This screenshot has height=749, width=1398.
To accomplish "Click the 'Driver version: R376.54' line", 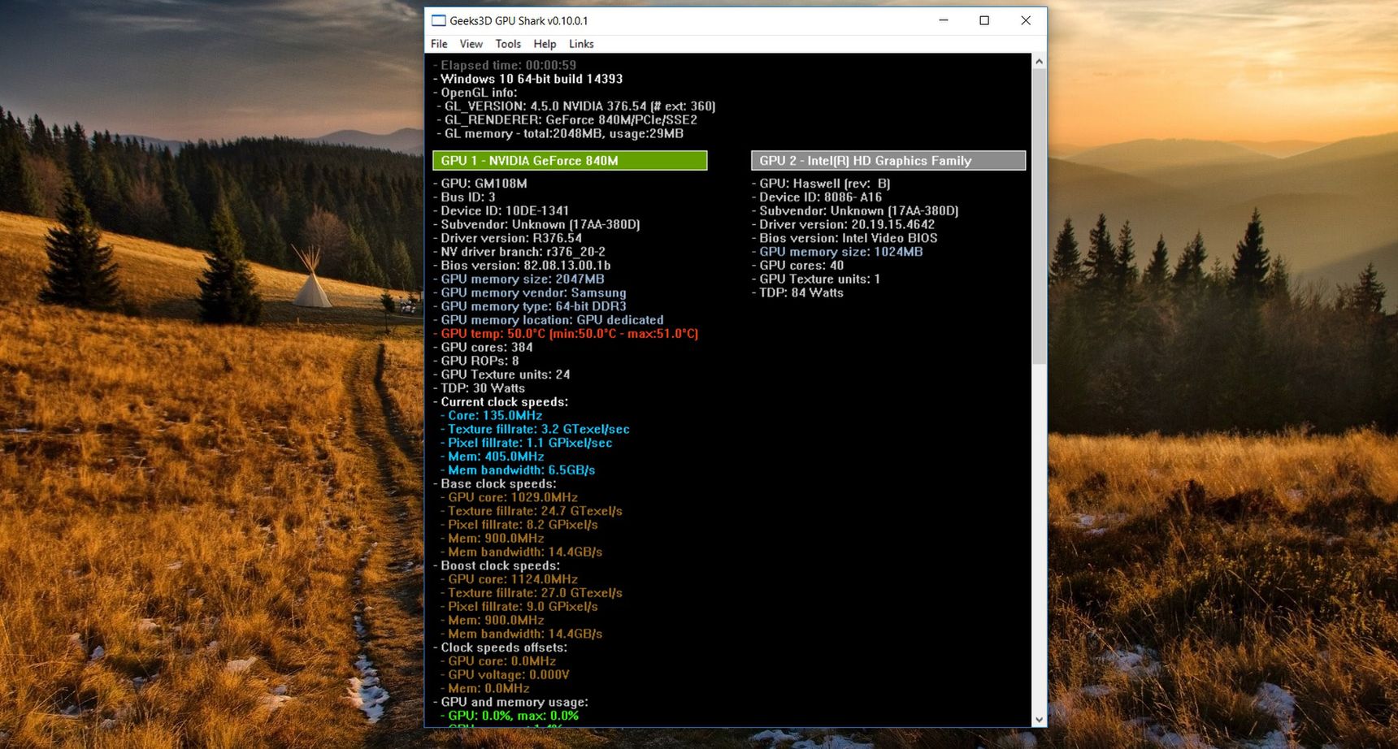I will point(507,238).
